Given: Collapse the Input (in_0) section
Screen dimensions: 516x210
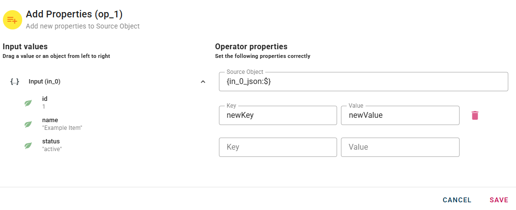Looking at the screenshot, I should point(203,82).
